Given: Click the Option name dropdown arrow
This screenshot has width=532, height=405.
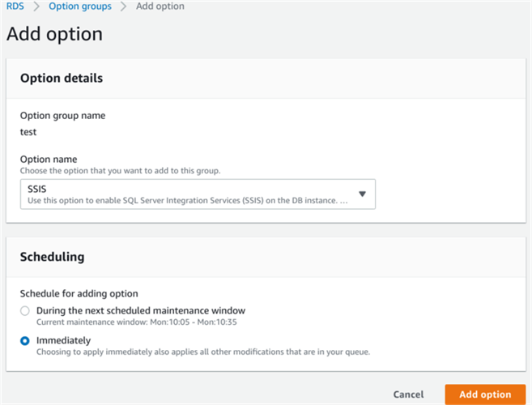Looking at the screenshot, I should coord(362,194).
